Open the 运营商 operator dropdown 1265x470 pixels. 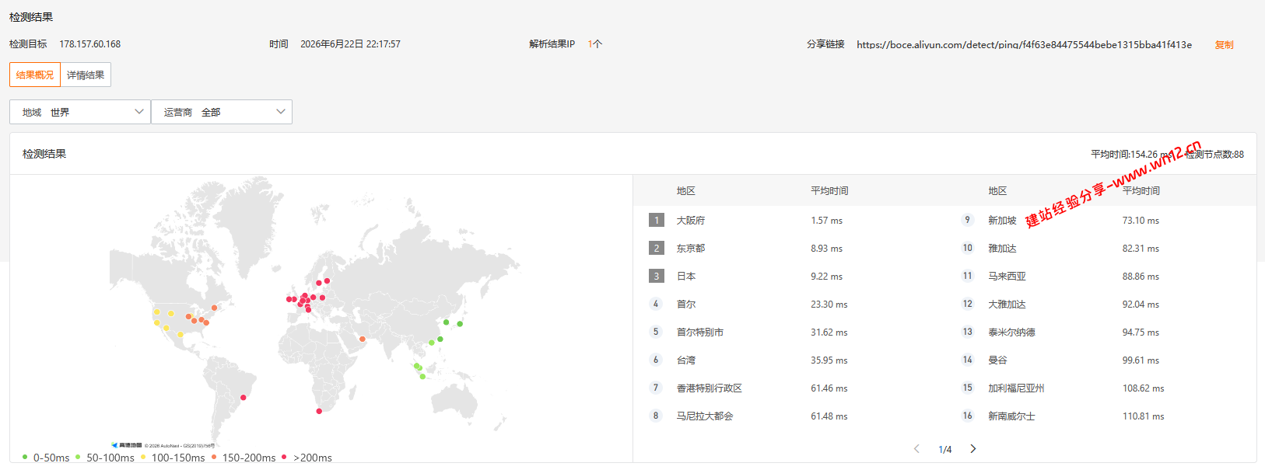click(222, 112)
